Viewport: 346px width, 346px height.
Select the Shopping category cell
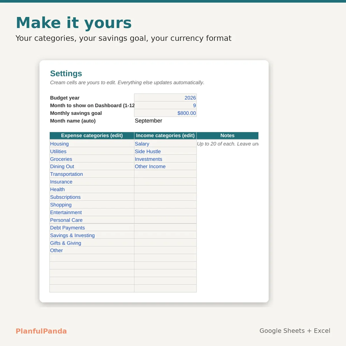point(92,204)
